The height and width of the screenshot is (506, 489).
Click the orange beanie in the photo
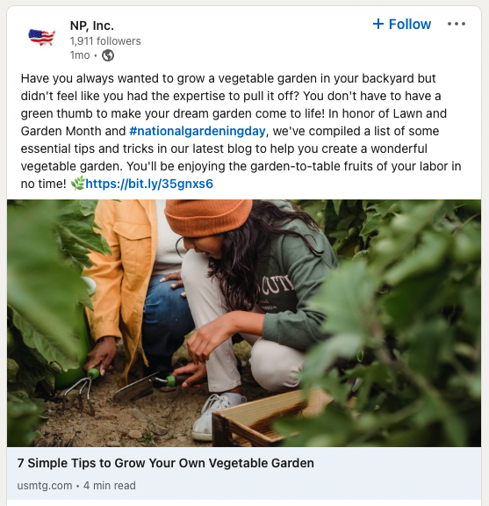[208, 217]
